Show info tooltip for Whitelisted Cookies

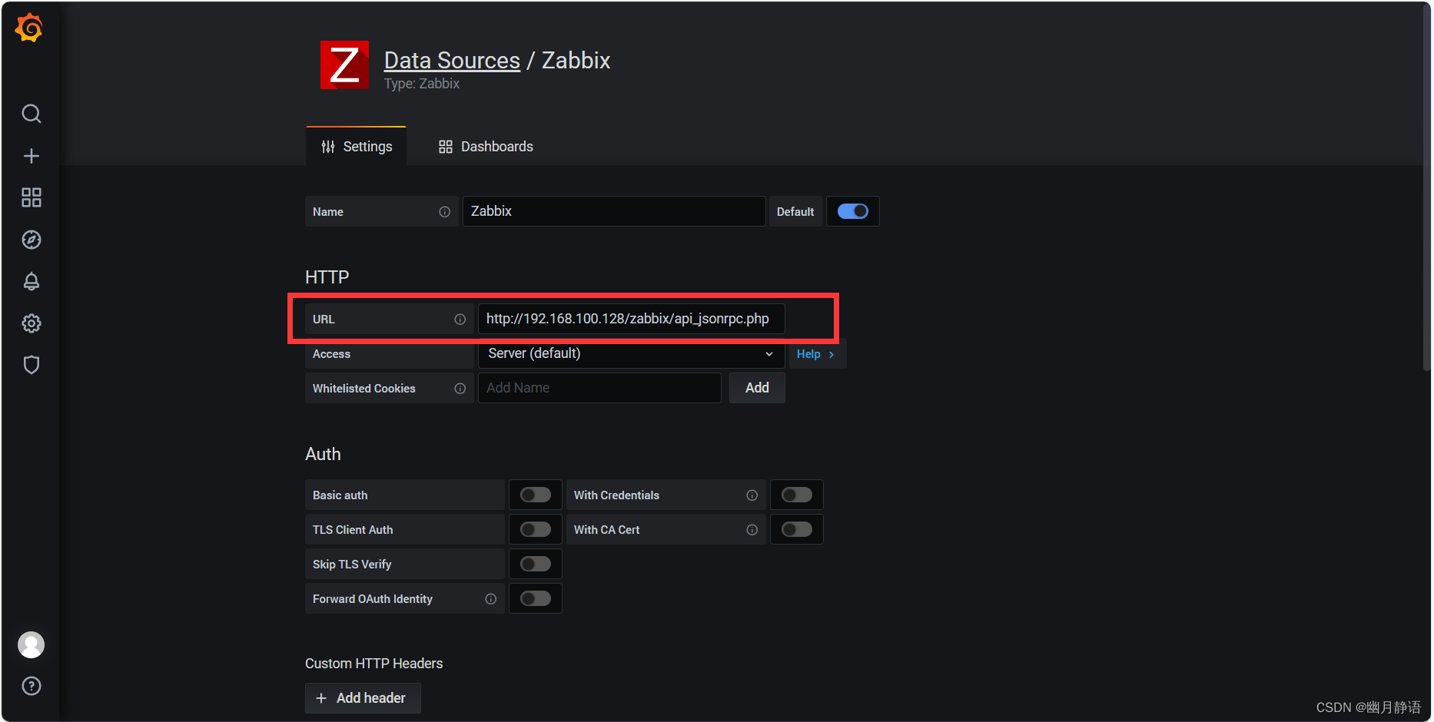(460, 389)
